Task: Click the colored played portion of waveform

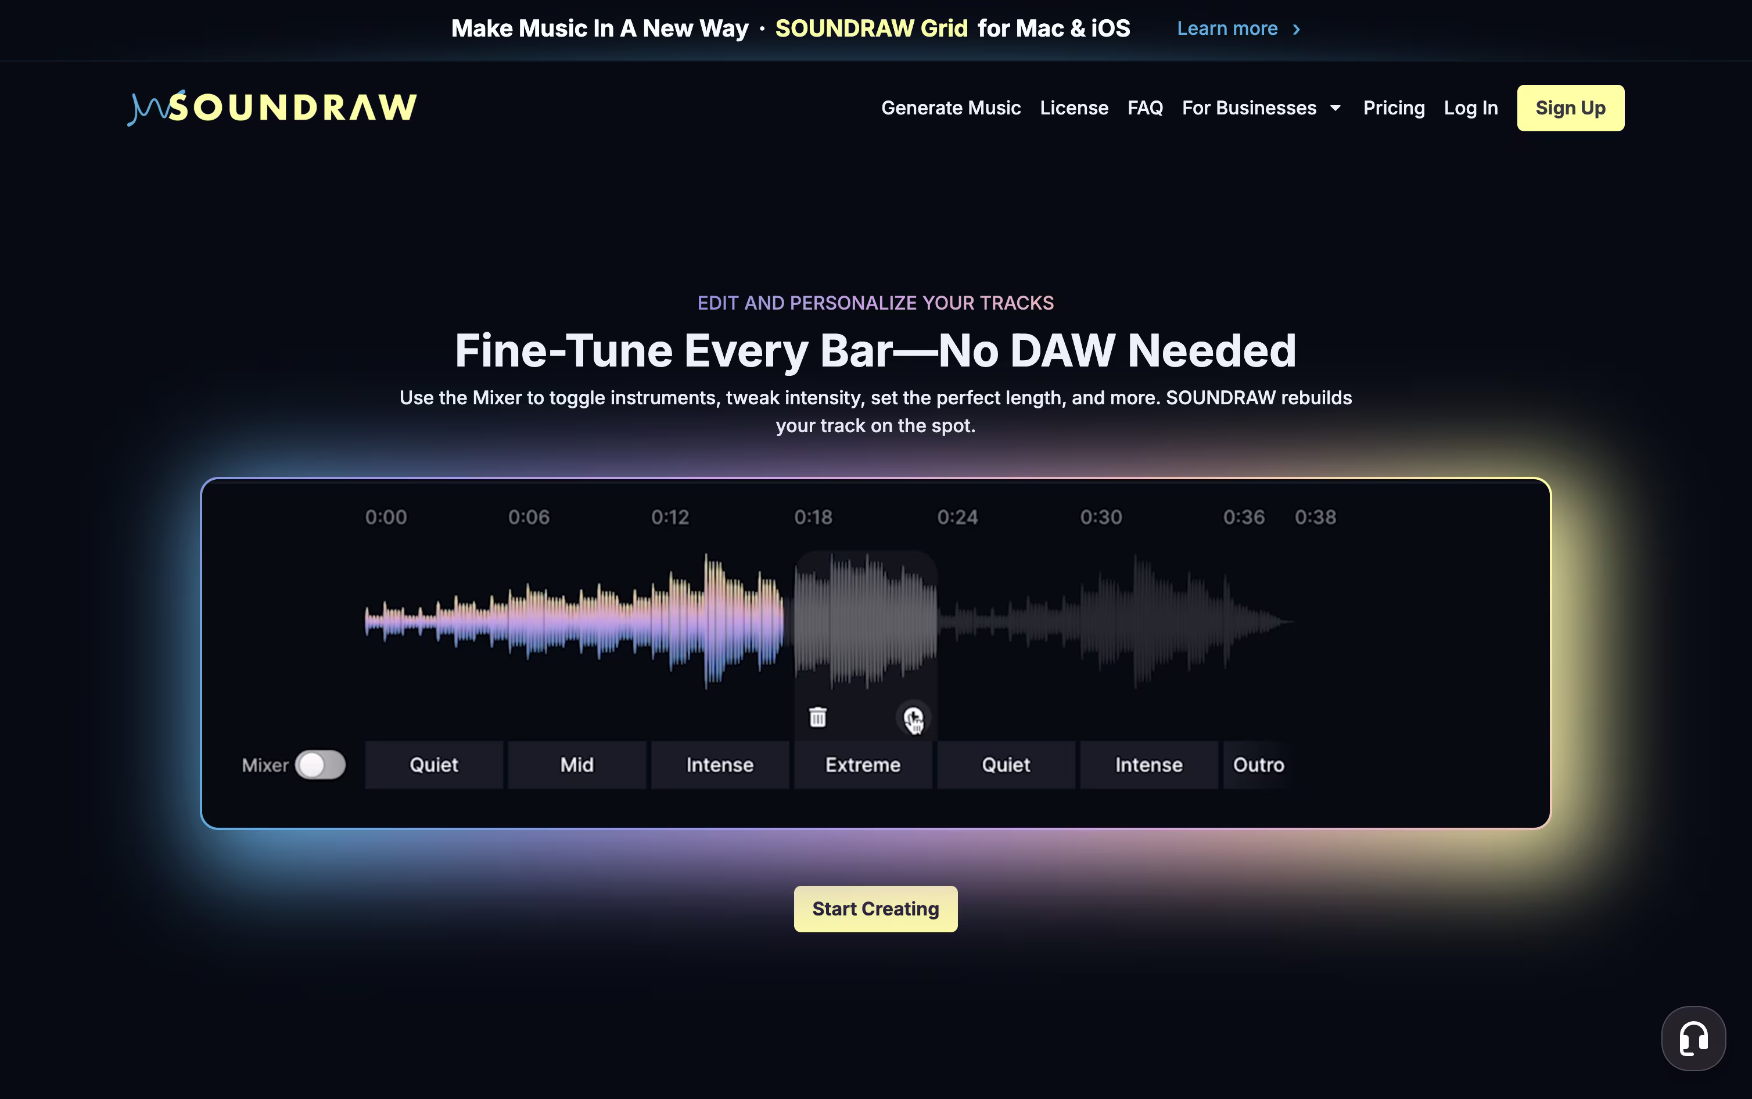Action: [574, 622]
